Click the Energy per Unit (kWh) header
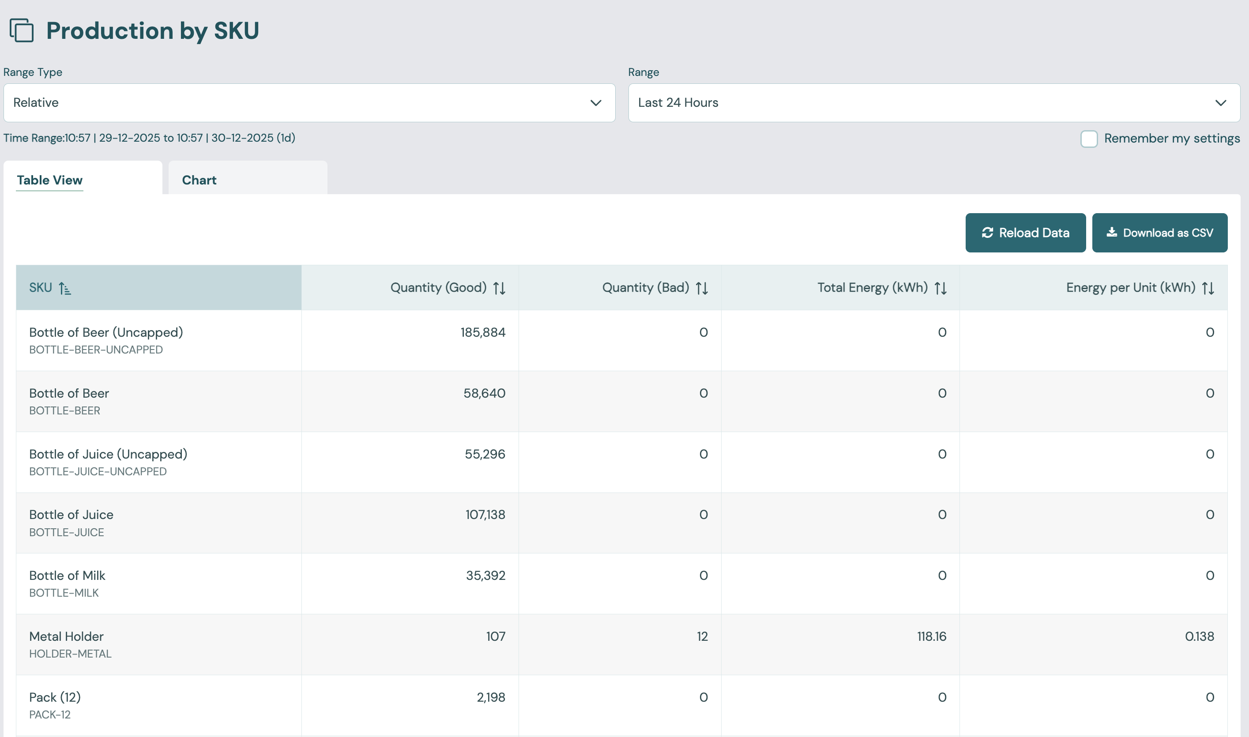Screen dimensions: 1249x737 (1094, 288)
